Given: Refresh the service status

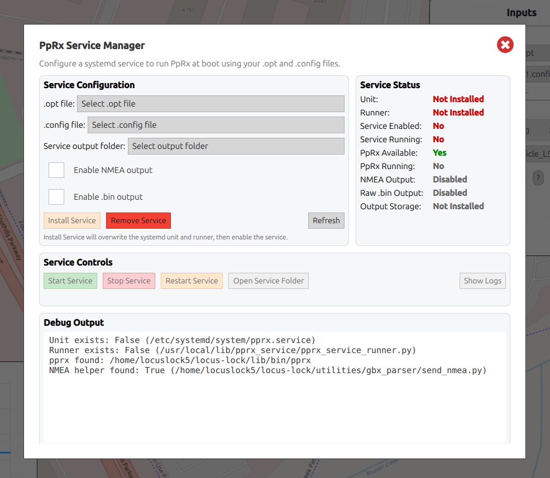Looking at the screenshot, I should coord(326,220).
